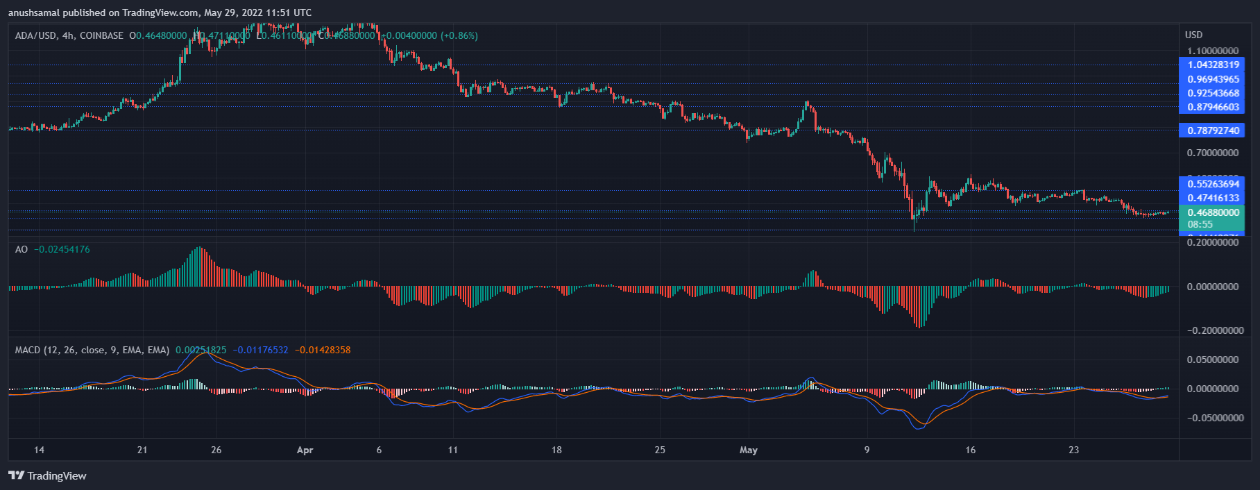Click the 18 date label on time axis
Screen dimensions: 1260x490
click(556, 450)
